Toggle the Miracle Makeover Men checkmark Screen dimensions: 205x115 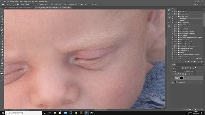coord(172,25)
